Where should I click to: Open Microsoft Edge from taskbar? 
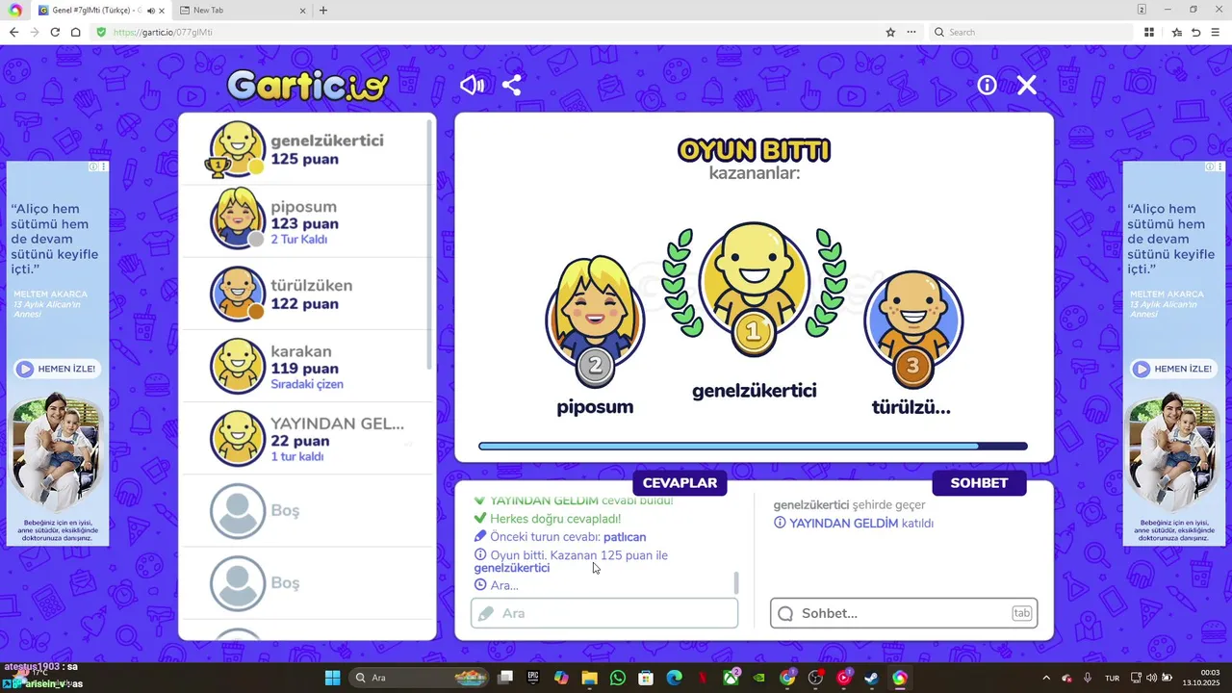click(674, 678)
